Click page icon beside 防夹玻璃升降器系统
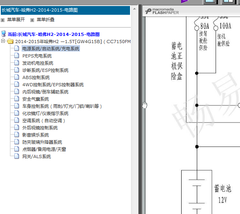Screen dimensions: 240x214 (16, 142)
